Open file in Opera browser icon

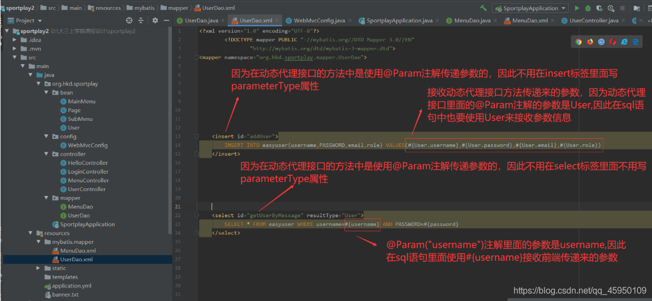[x=613, y=41]
